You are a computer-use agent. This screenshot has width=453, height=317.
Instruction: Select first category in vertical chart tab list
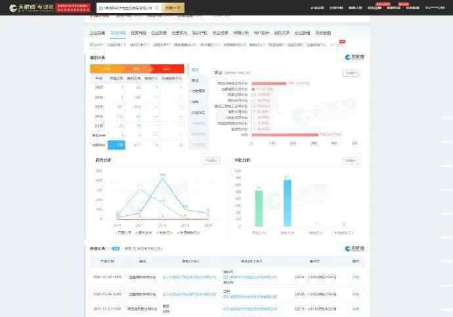coord(195,70)
